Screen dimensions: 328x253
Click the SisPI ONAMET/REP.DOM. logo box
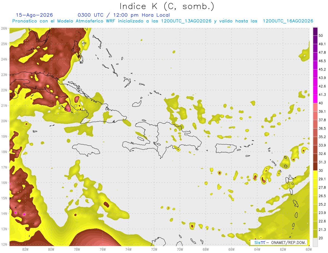279,242
